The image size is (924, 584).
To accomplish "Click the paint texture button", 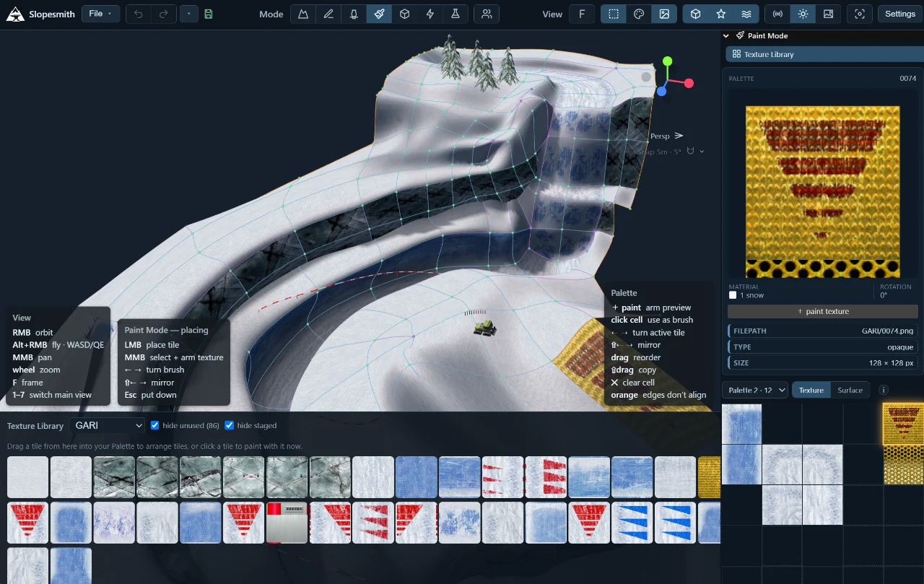I will (823, 311).
